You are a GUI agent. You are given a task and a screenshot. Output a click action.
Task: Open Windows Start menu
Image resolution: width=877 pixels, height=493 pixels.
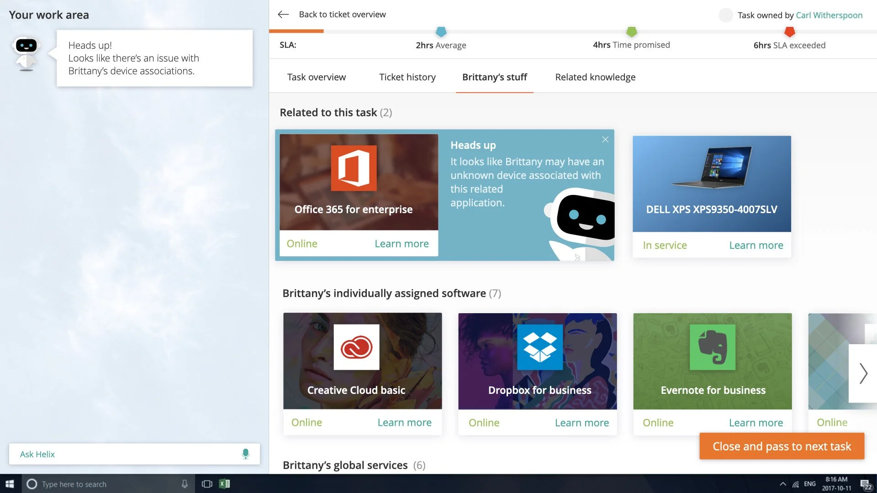click(x=10, y=484)
